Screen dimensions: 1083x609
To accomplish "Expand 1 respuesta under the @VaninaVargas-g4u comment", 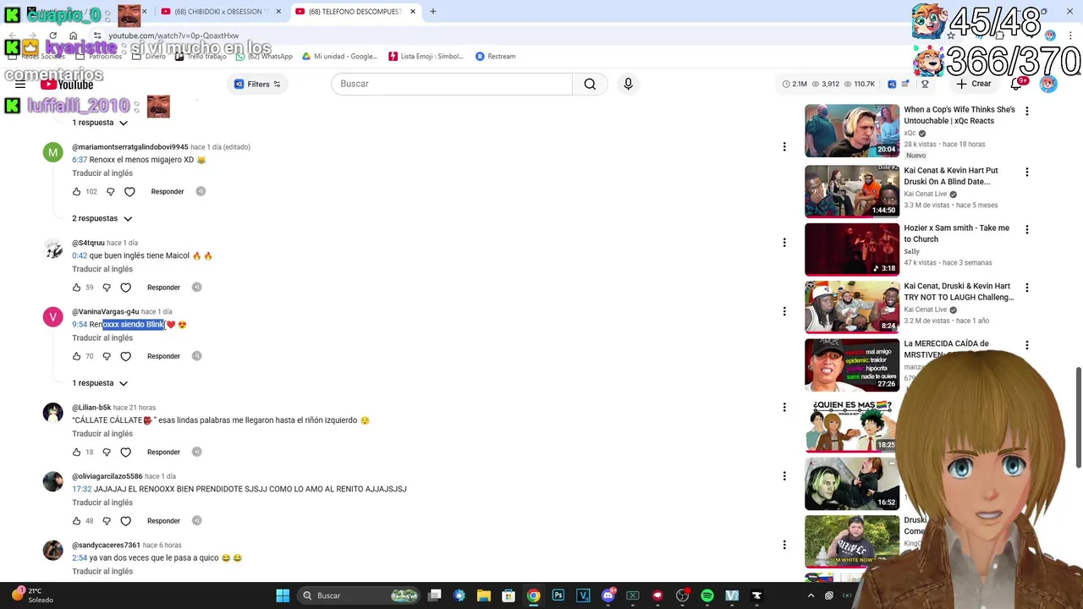I will pos(100,383).
